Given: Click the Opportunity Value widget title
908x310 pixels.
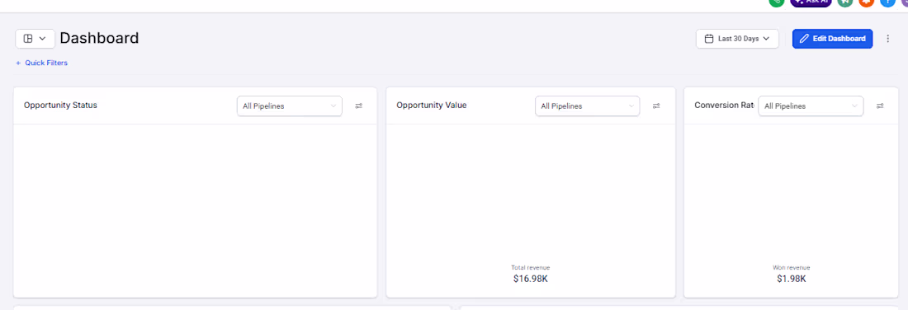Looking at the screenshot, I should coord(432,106).
